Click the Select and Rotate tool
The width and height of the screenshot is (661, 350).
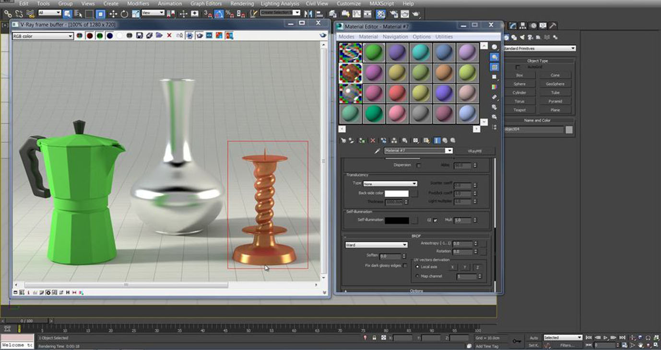124,14
